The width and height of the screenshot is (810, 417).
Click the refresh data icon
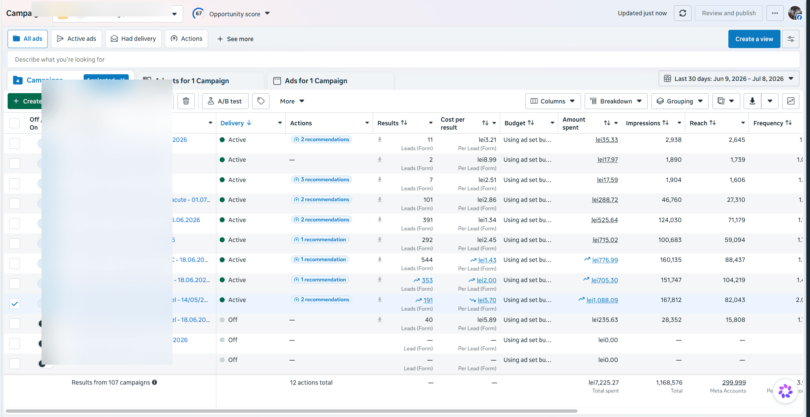683,13
